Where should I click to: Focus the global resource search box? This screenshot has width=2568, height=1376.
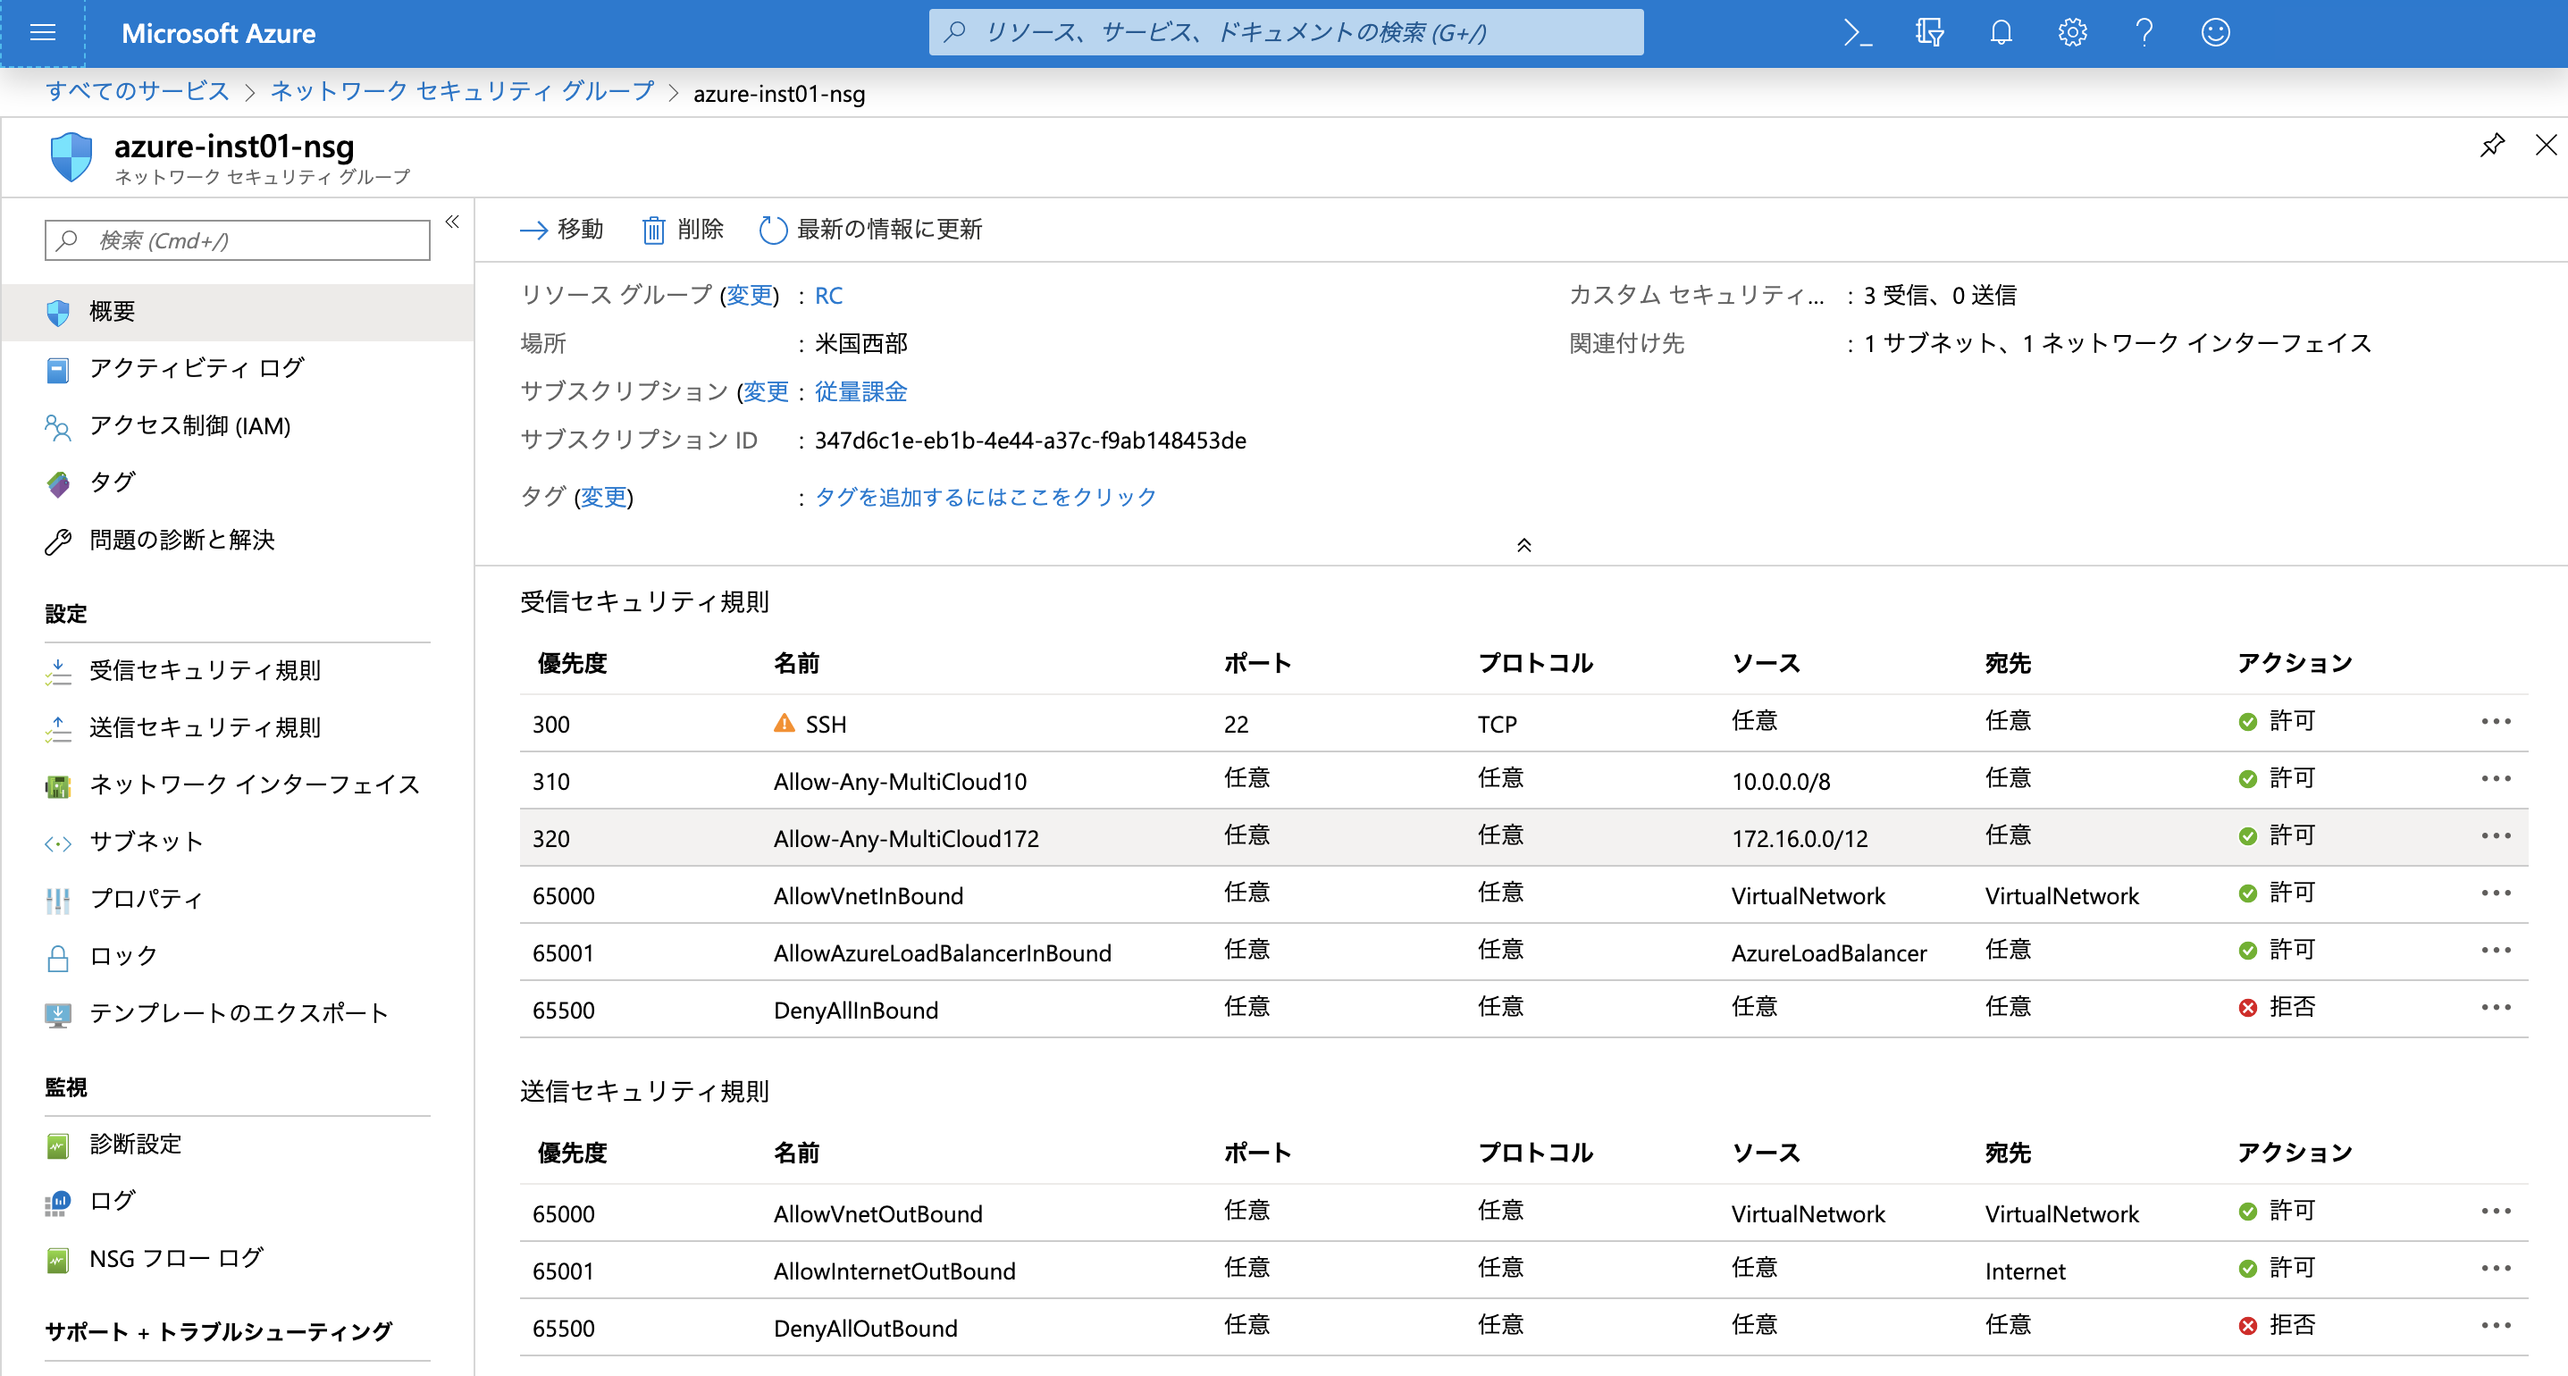coord(1286,33)
